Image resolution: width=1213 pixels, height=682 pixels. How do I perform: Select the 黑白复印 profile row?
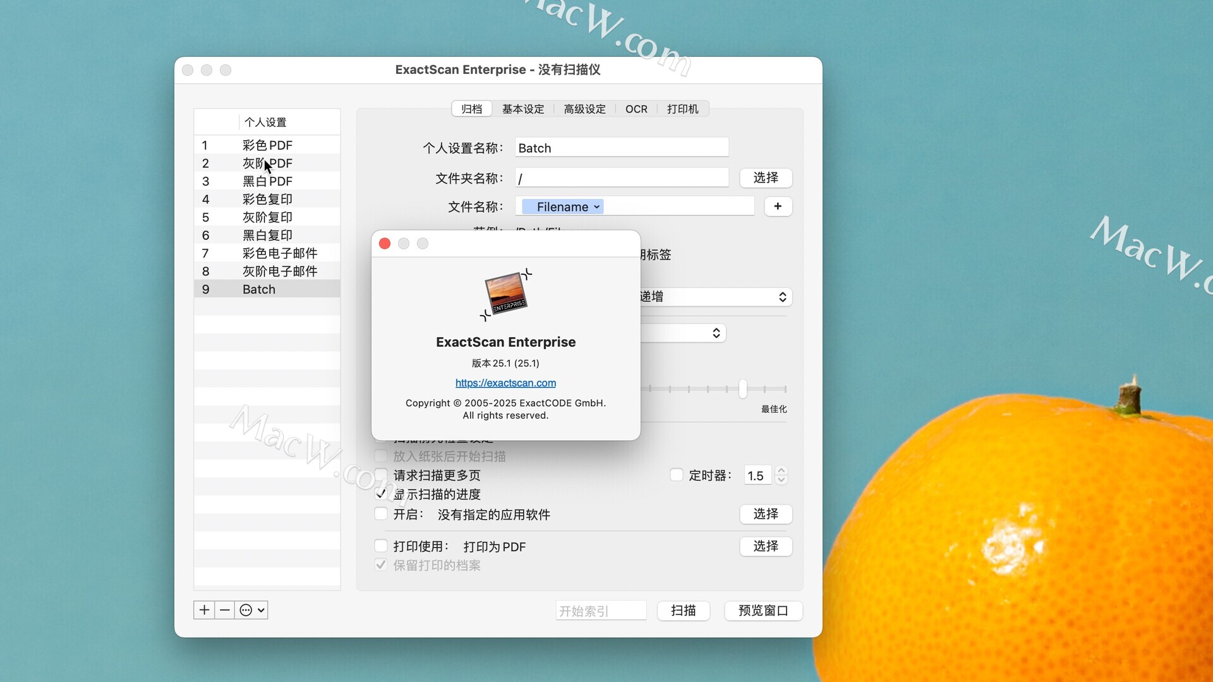pyautogui.click(x=267, y=235)
